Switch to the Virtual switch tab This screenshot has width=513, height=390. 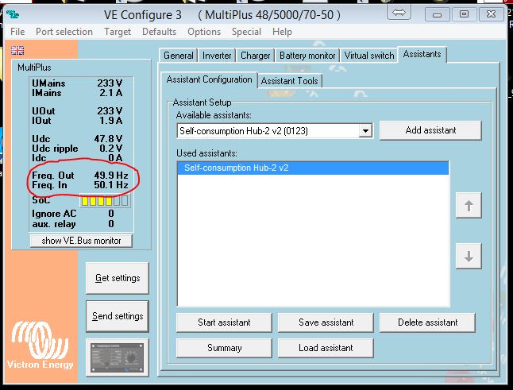click(368, 56)
